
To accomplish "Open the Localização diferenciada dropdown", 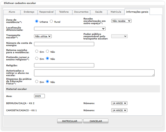I will click(x=70, y=29).
